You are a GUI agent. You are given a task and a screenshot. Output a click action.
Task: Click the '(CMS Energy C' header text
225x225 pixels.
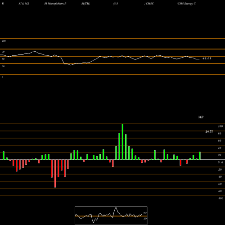186,4
